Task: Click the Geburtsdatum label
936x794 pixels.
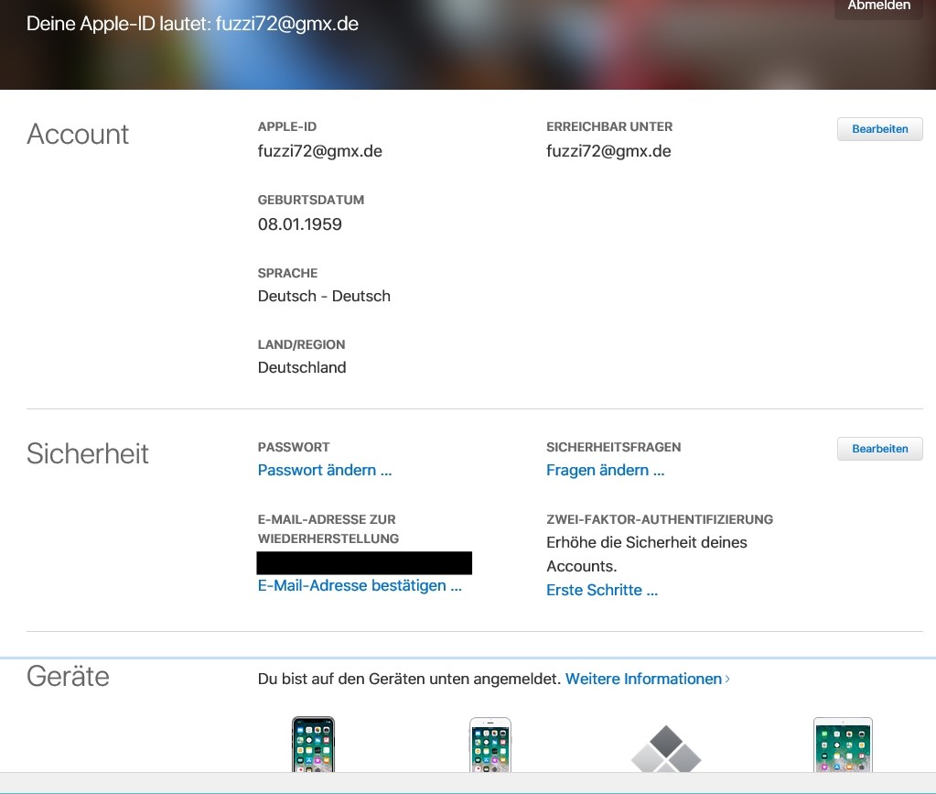Action: (311, 201)
